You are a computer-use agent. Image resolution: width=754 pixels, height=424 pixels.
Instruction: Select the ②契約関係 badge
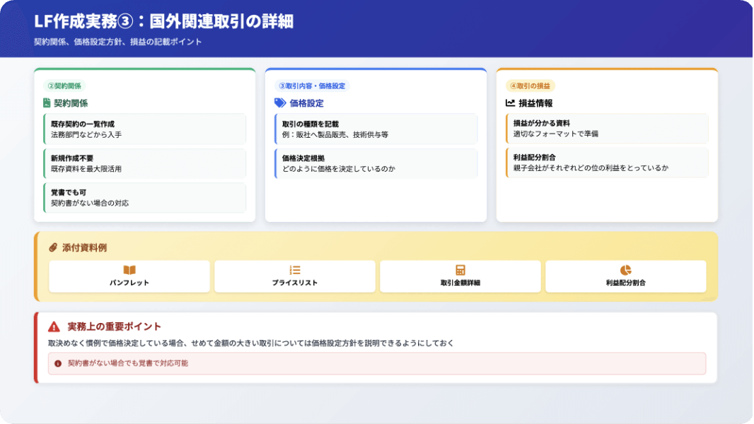point(64,86)
